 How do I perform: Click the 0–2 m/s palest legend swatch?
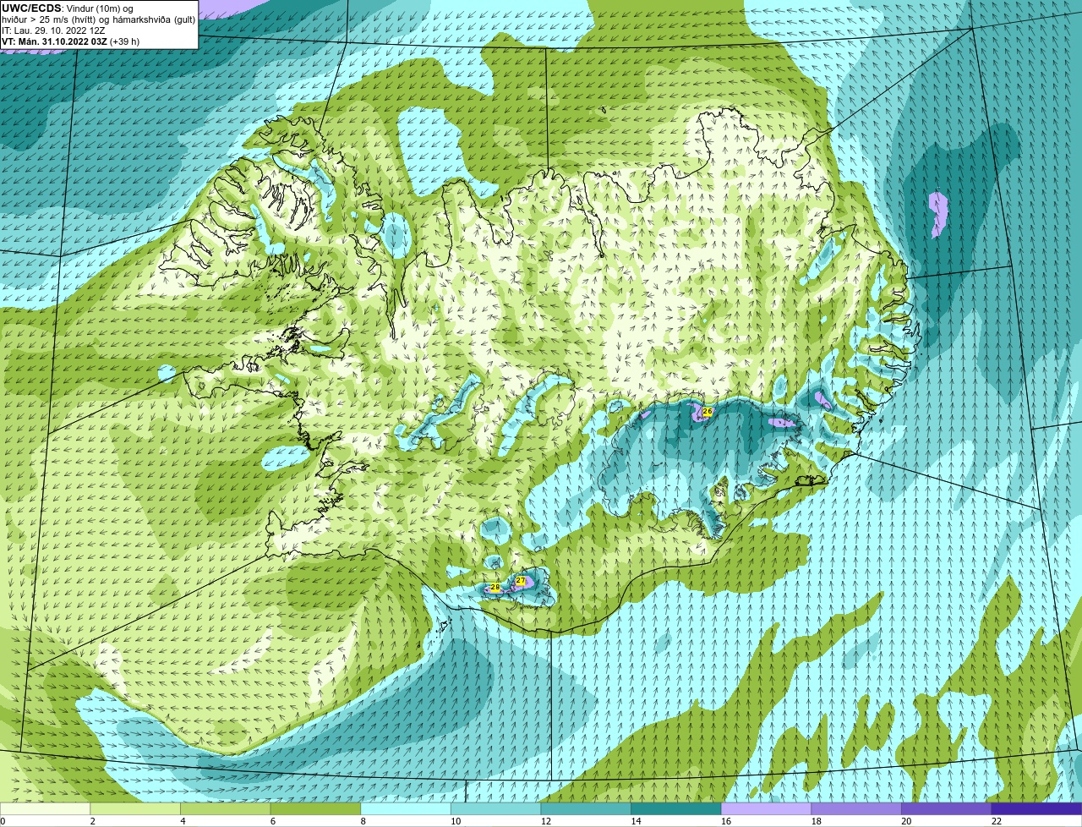45,808
